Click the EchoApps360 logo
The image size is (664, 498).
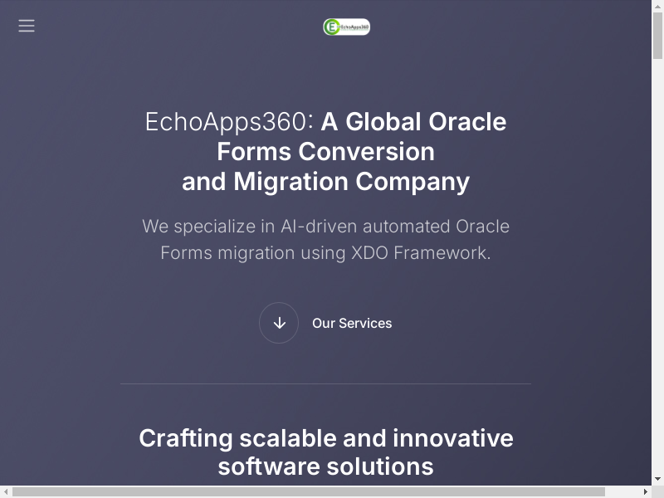pos(346,27)
